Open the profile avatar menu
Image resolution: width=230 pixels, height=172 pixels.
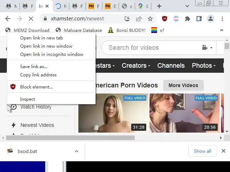coord(211,19)
